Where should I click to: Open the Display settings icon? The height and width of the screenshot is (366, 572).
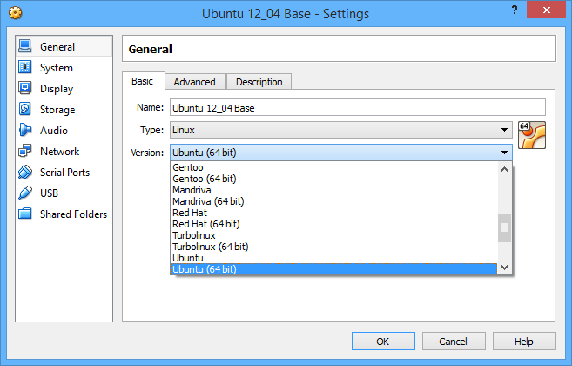[25, 89]
